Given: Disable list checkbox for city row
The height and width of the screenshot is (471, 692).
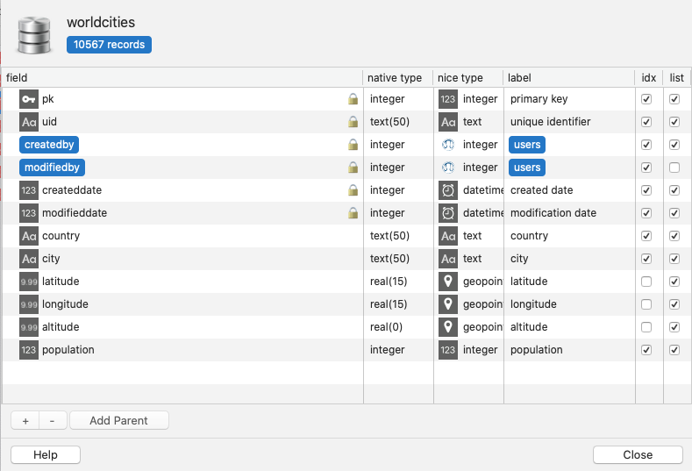Looking at the screenshot, I should [674, 259].
